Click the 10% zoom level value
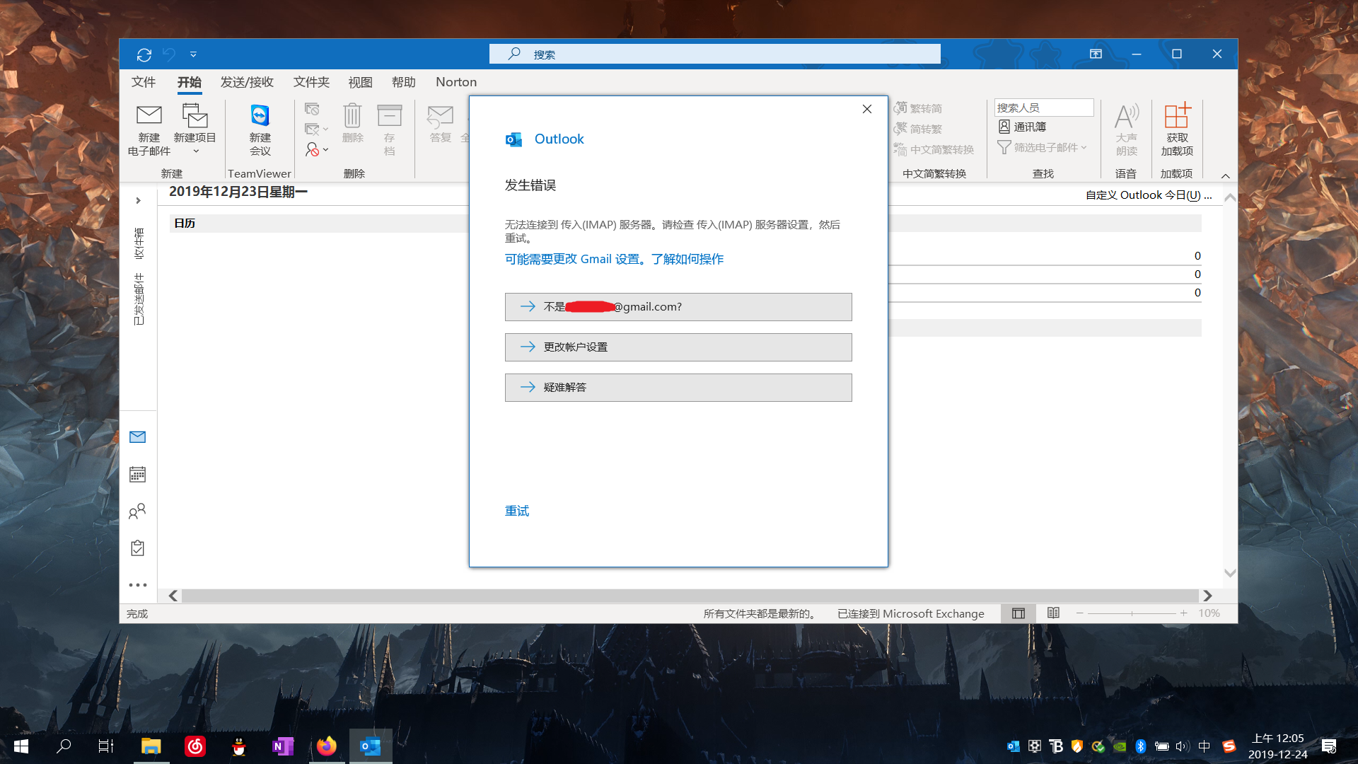The height and width of the screenshot is (764, 1358). [x=1209, y=613]
